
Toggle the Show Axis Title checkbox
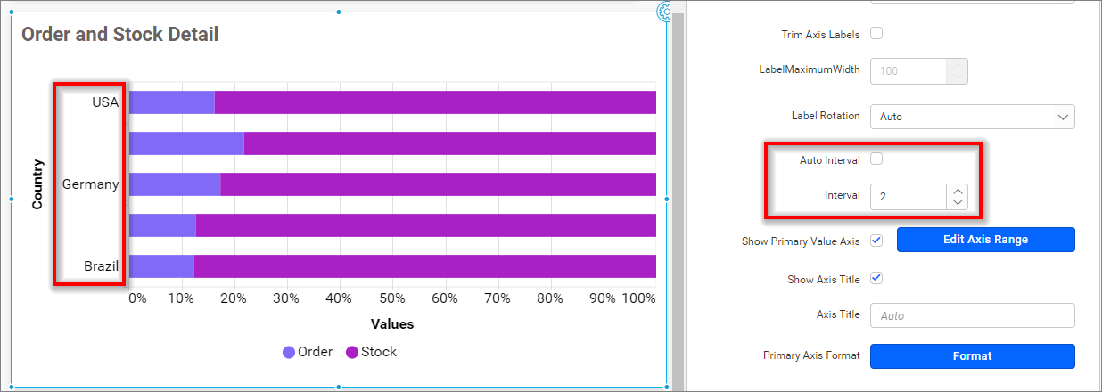(876, 279)
